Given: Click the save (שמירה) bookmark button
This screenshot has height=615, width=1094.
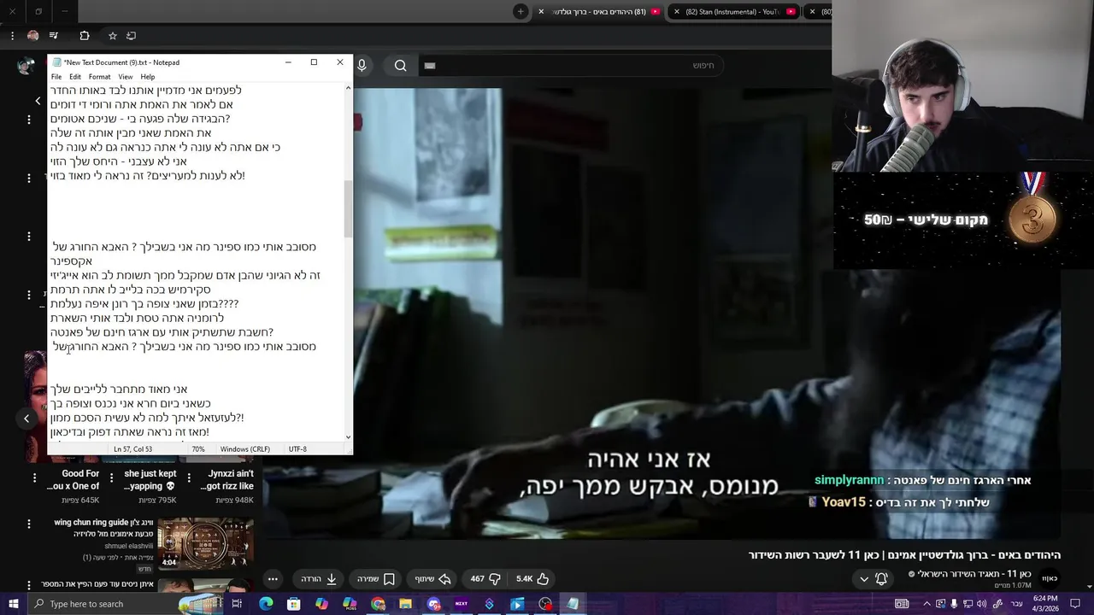Looking at the screenshot, I should (374, 578).
